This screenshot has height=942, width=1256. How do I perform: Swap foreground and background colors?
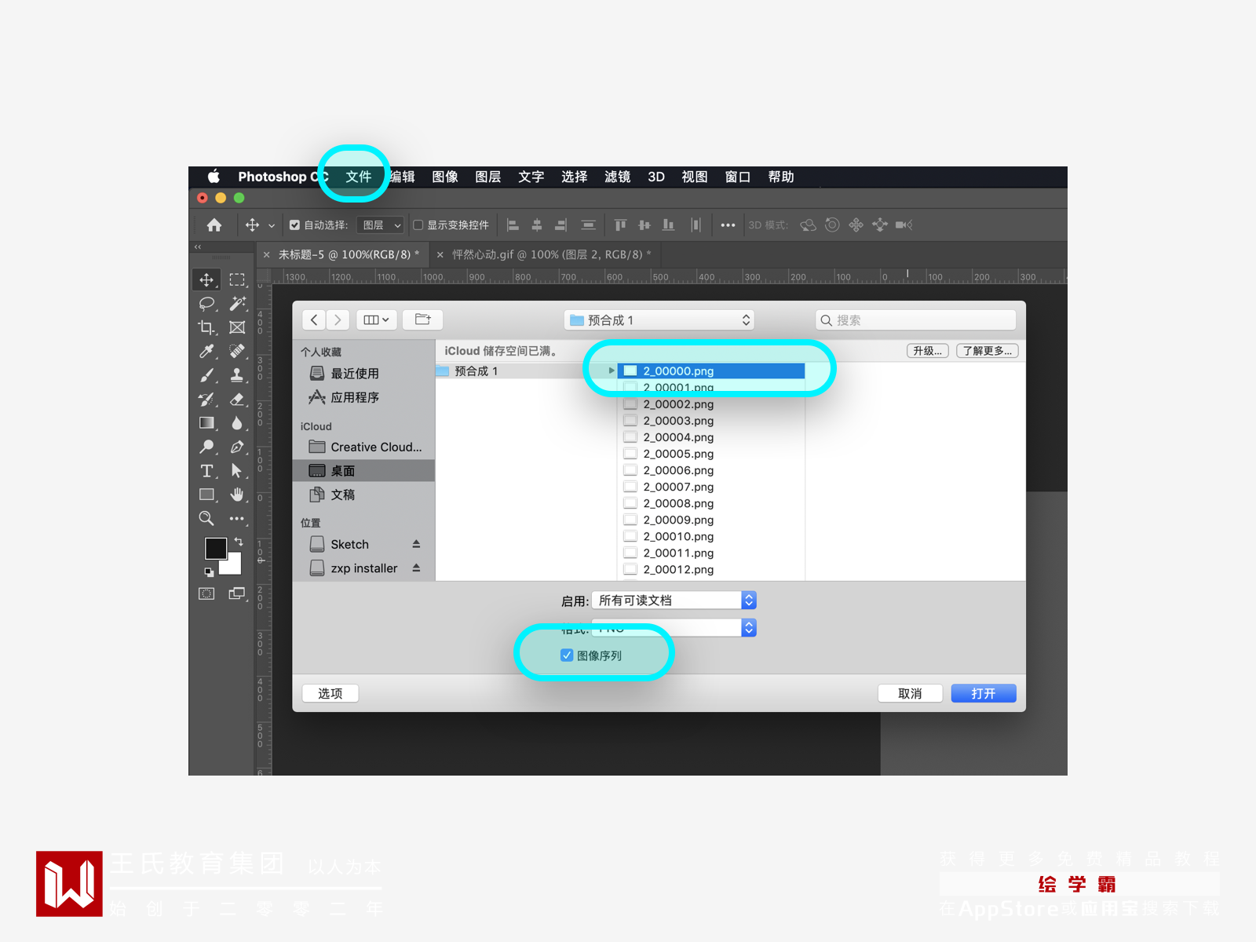[239, 542]
